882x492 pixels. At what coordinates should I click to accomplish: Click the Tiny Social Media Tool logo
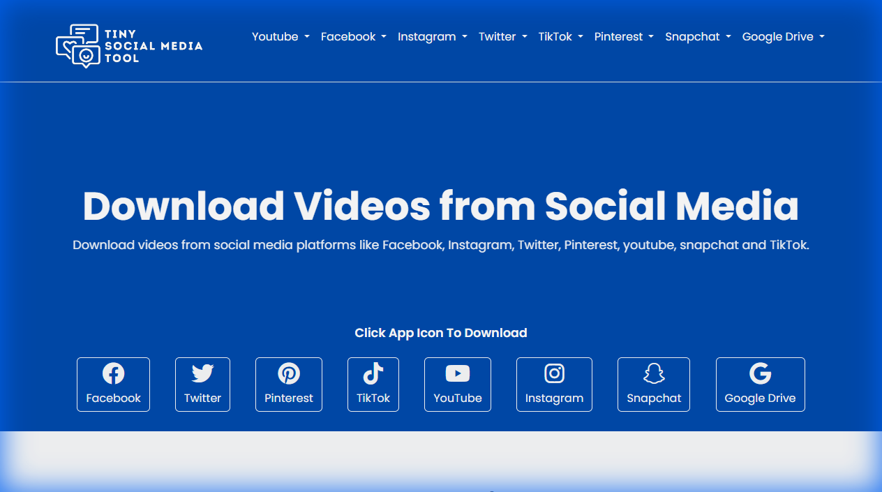pos(128,45)
